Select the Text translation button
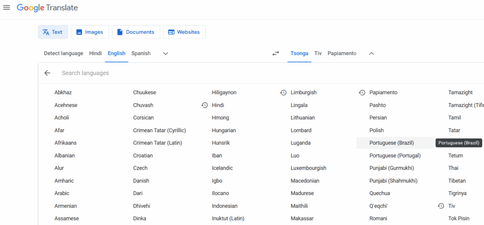This screenshot has height=225, width=484. tap(52, 32)
